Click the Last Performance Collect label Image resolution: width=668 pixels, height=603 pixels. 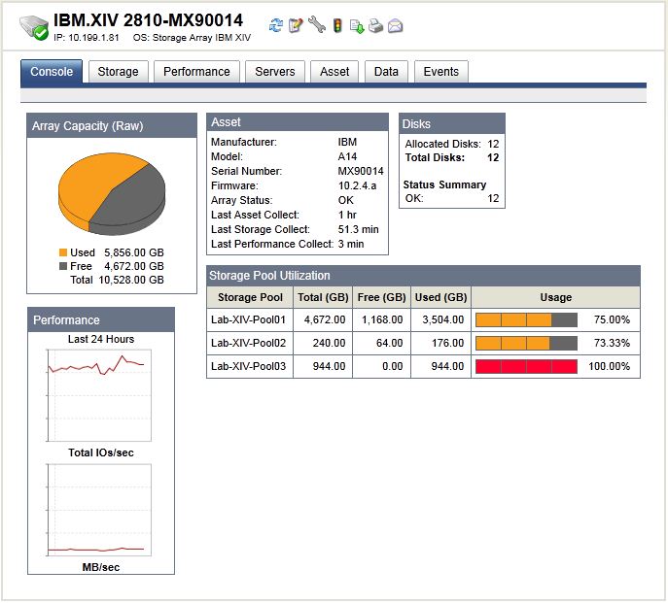pyautogui.click(x=272, y=244)
